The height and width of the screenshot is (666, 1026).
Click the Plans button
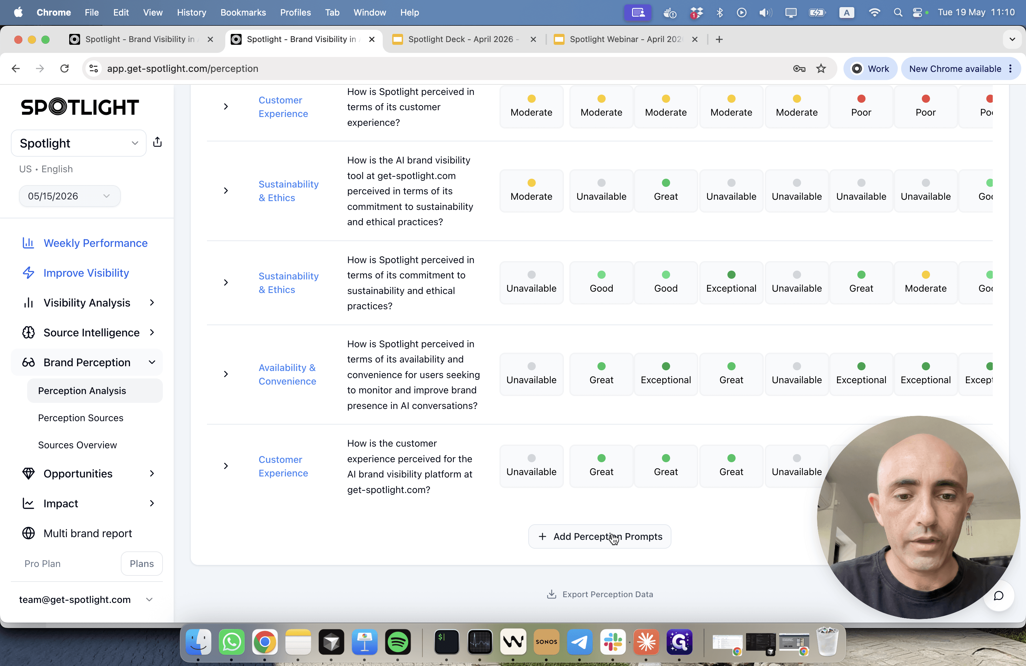141,564
